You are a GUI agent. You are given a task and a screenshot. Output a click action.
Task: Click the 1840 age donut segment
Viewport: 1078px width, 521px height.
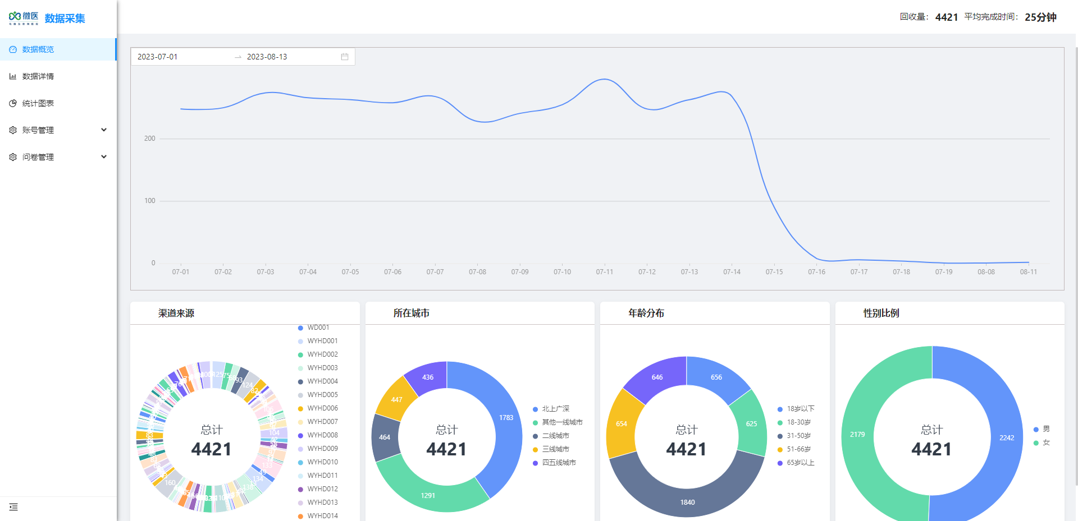click(x=687, y=502)
